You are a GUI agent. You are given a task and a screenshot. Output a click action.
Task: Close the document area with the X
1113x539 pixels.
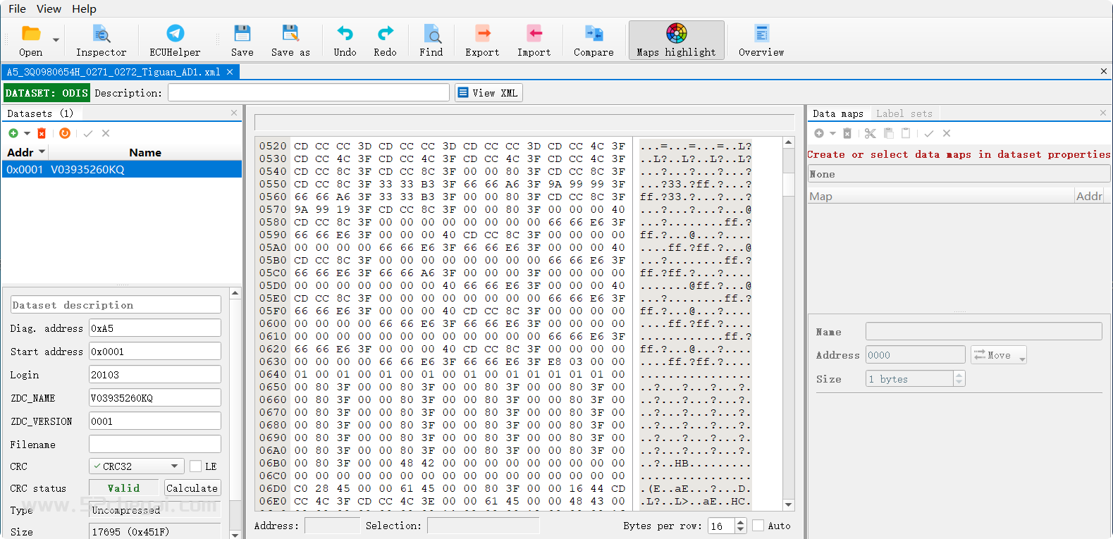click(x=1103, y=71)
